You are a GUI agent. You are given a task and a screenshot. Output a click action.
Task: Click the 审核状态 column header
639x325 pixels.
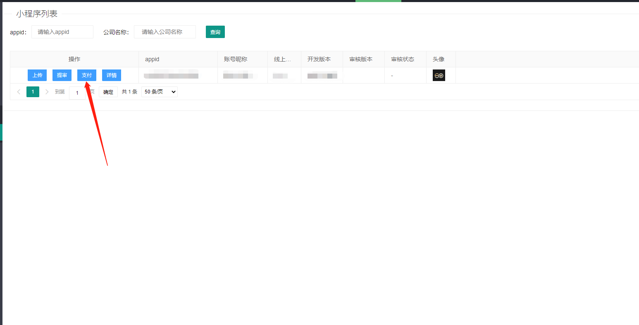[x=403, y=59]
